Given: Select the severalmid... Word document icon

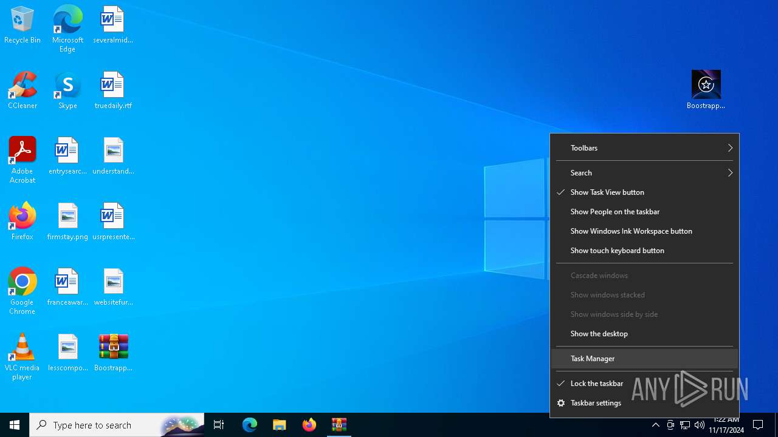Looking at the screenshot, I should pos(113,25).
